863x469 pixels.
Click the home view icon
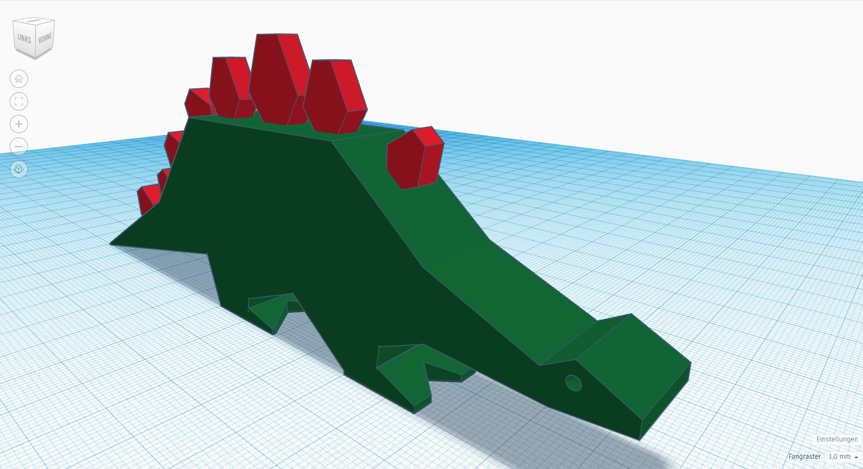point(19,79)
